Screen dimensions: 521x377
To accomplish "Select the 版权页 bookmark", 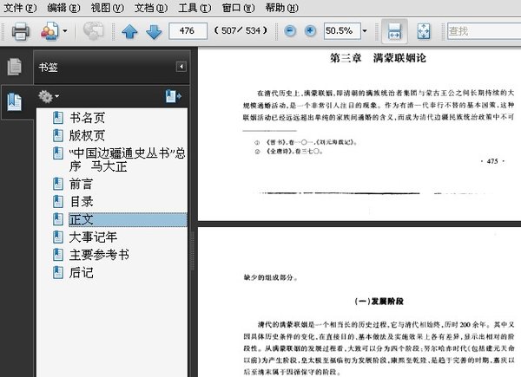I will tap(87, 135).
